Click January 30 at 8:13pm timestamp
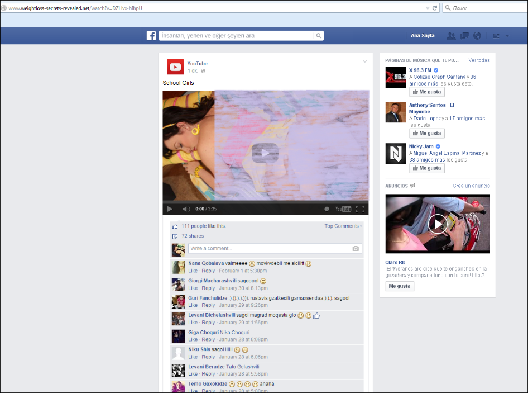 click(x=243, y=288)
